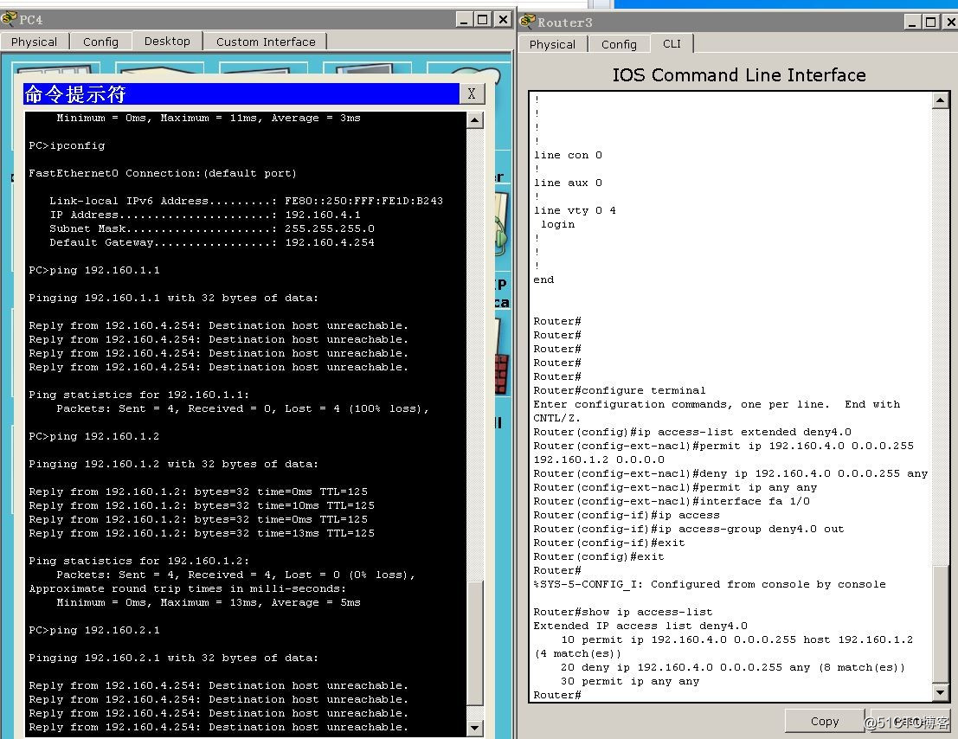The width and height of the screenshot is (958, 739).
Task: Open the Physical tab in Router3 window
Action: tap(552, 45)
